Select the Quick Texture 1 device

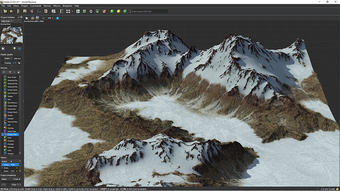pos(10,93)
